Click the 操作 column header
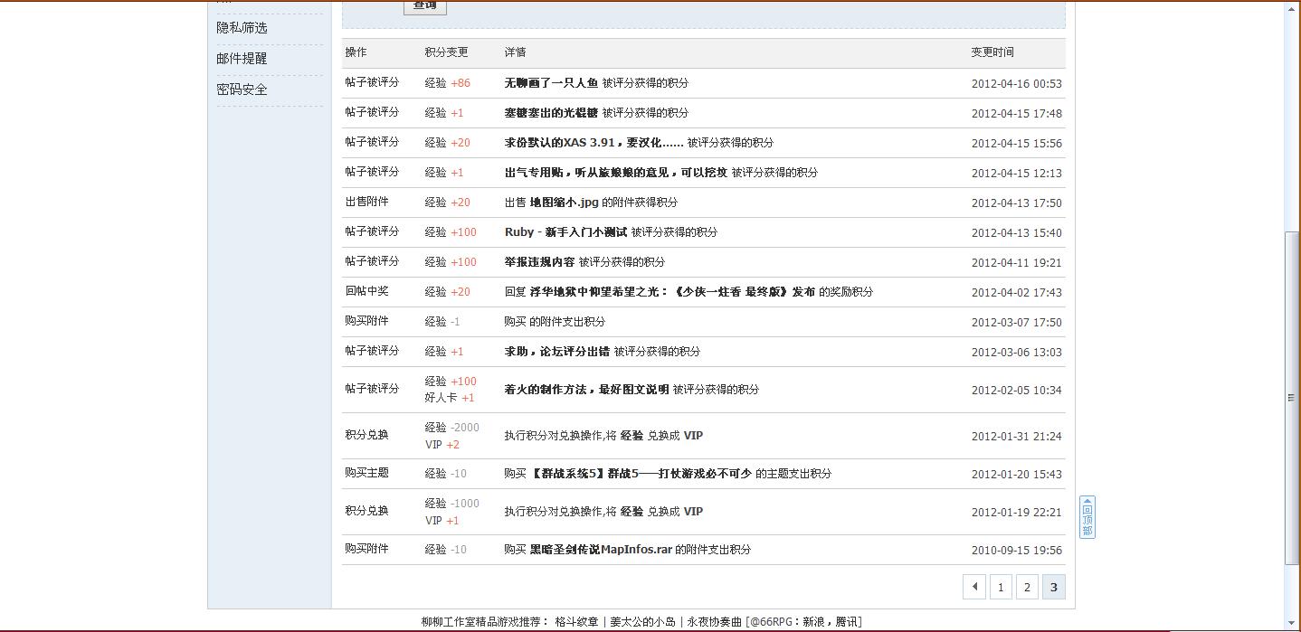The image size is (1301, 632). pyautogui.click(x=356, y=52)
